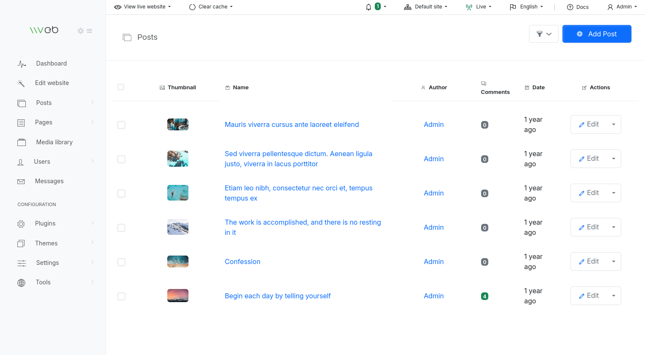Click the Tools globe icon
Viewport: 645px width, 355px height.
(x=21, y=283)
